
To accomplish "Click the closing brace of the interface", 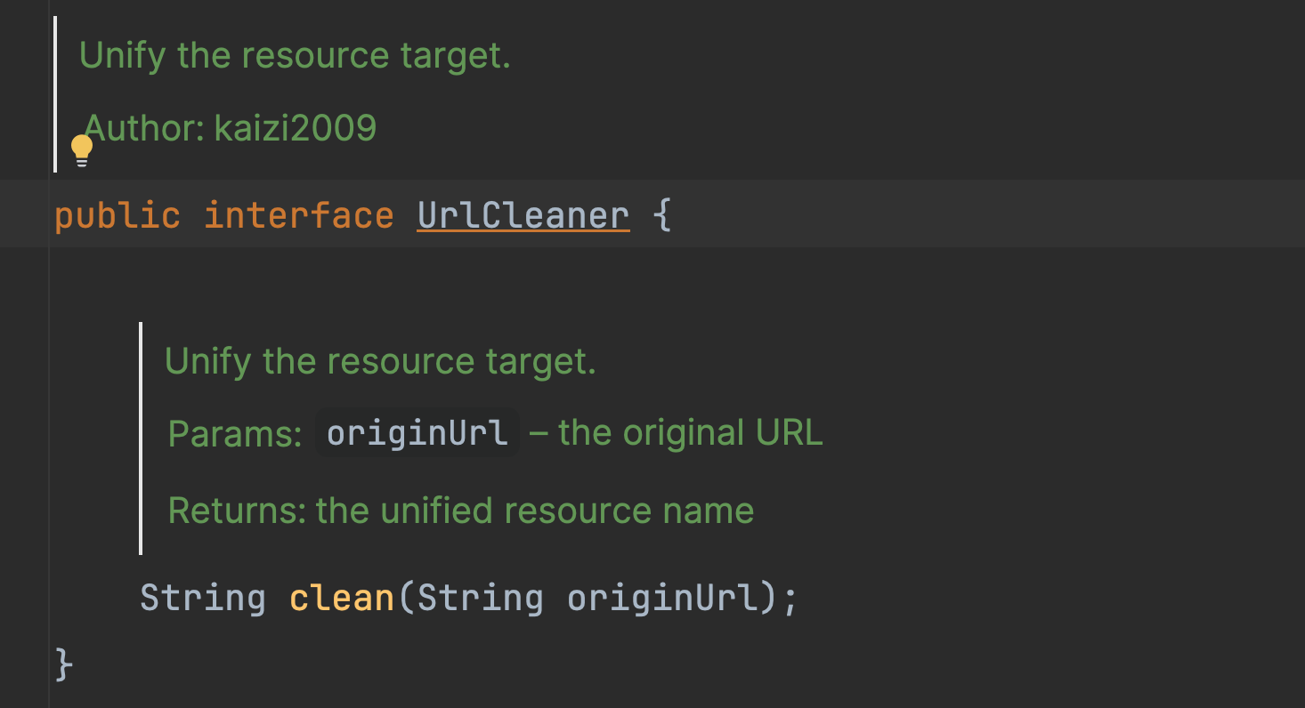I will 63,664.
